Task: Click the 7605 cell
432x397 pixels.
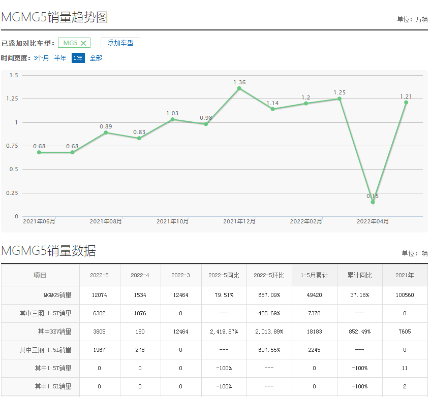Action: (405, 332)
